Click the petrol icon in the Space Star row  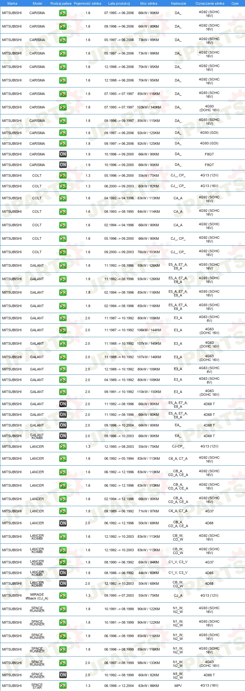(x=63, y=686)
